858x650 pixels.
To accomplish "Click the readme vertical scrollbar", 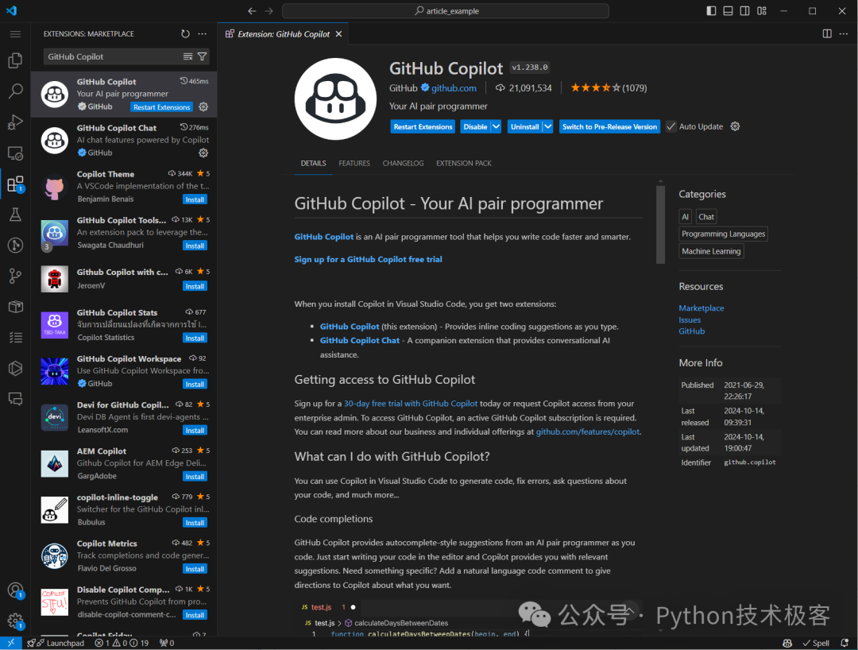I will tap(660, 225).
